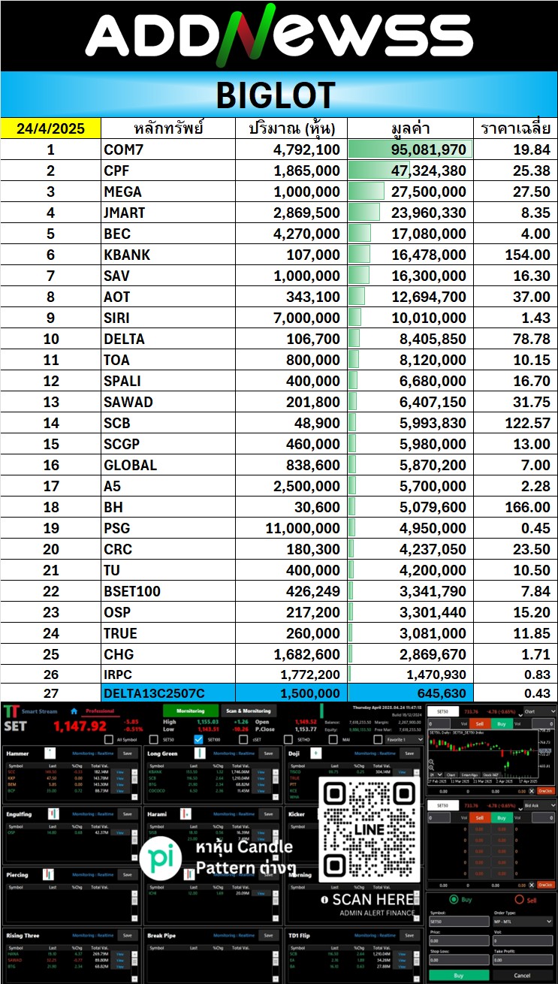Viewport: 558px width, 984px height.
Task: Open the Scan & Mornitoring tab
Action: pos(248,711)
